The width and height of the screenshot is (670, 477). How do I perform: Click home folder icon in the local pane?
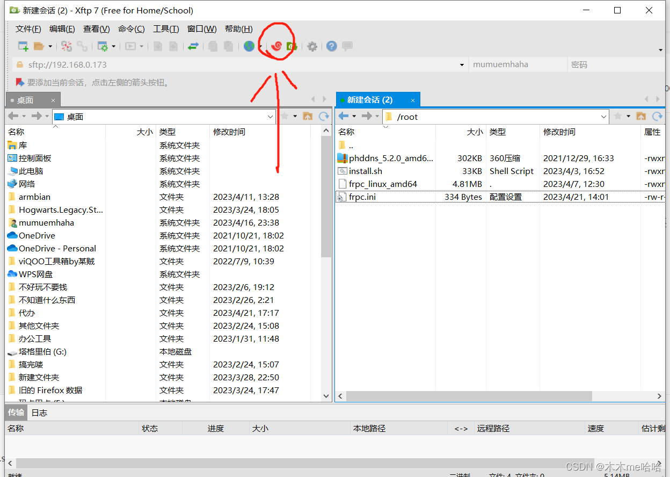[308, 117]
